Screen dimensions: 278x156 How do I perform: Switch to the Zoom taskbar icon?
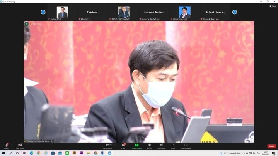tap(109, 153)
